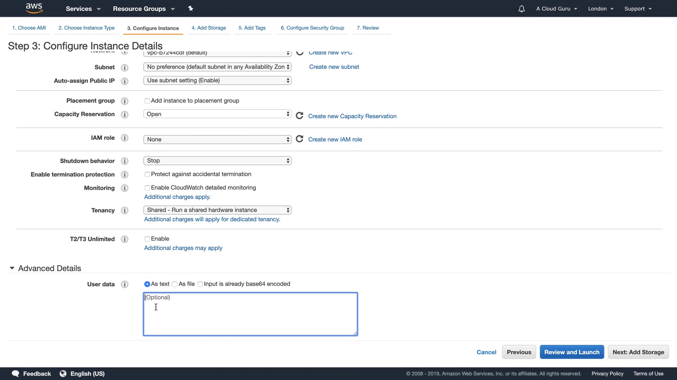Click the Review and Launch button
This screenshot has height=380, width=677.
coord(572,352)
